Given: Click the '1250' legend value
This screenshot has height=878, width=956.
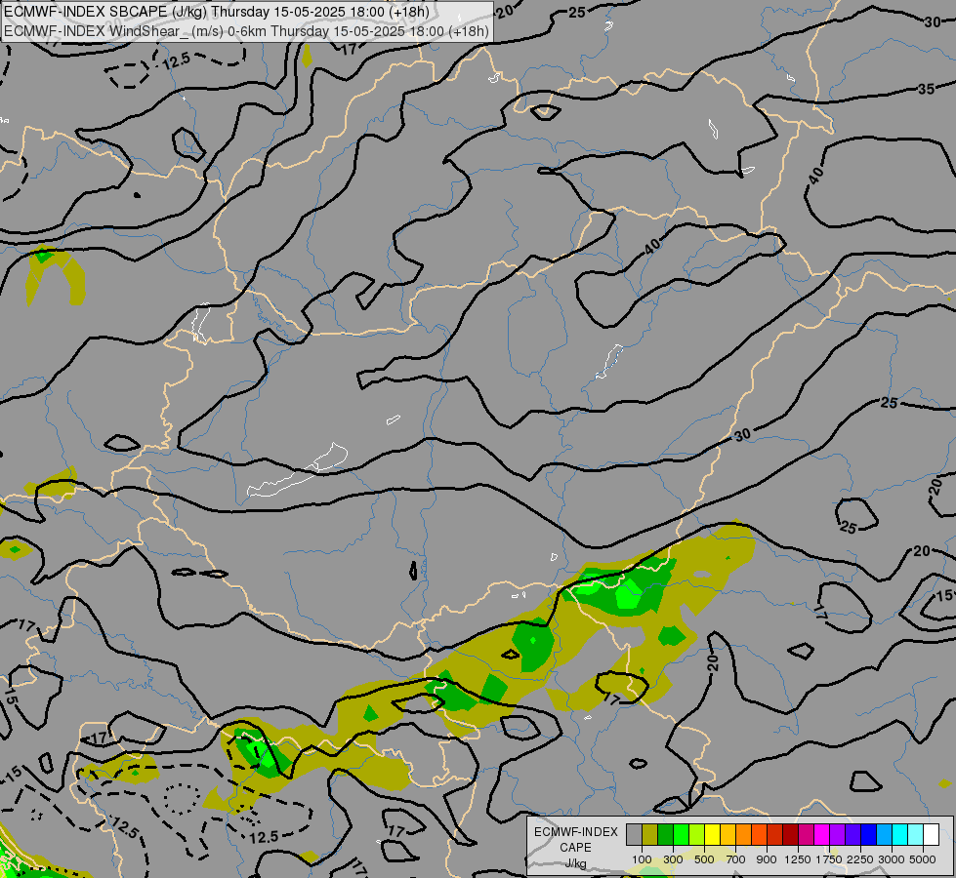Looking at the screenshot, I should [x=798, y=859].
